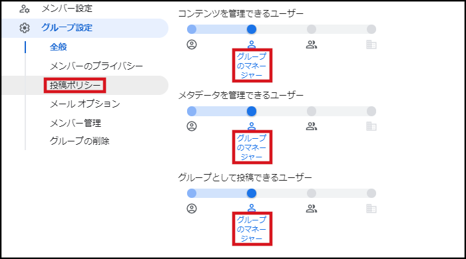
Task: Set コンテンツ管理 slider to first stop
Action: pos(192,29)
